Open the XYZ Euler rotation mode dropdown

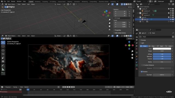tap(122, 18)
